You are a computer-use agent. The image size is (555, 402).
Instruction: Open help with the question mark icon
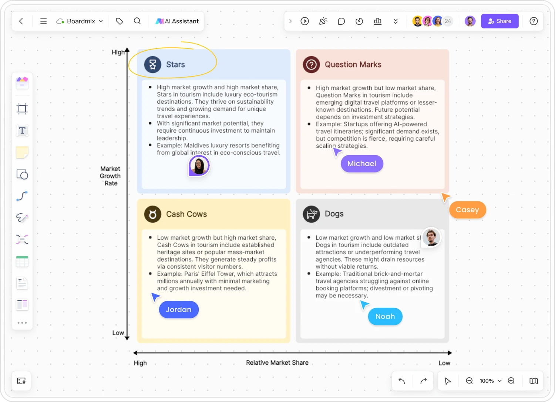(534, 21)
